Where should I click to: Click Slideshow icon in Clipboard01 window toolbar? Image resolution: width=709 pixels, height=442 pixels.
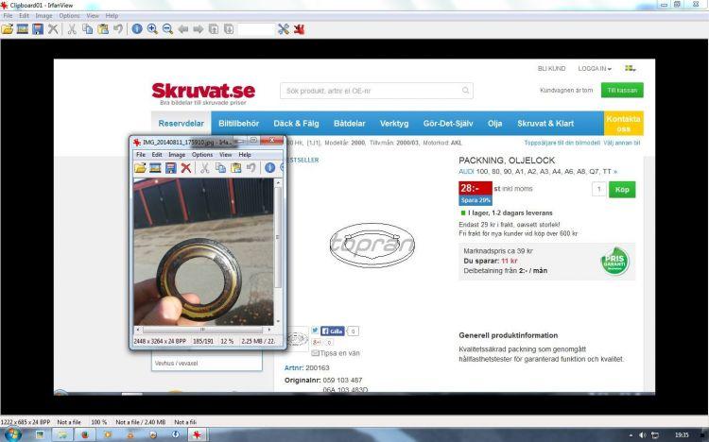tap(22, 29)
